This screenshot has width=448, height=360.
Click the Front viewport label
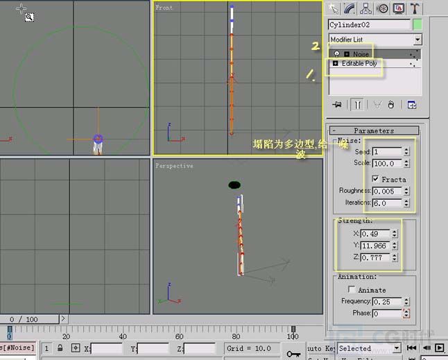click(164, 8)
